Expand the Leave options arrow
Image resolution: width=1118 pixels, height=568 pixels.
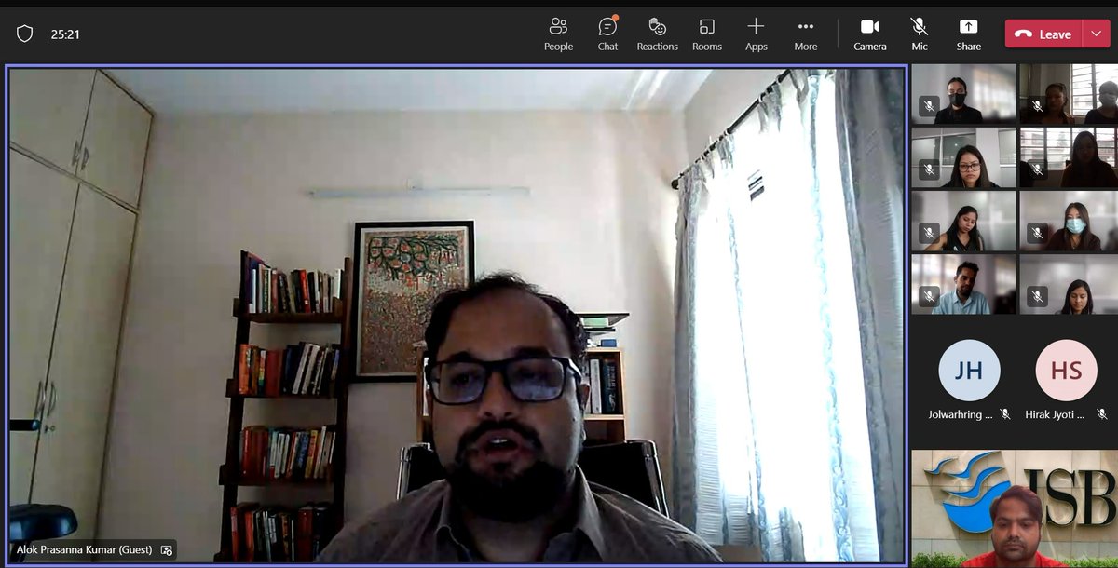coord(1096,34)
